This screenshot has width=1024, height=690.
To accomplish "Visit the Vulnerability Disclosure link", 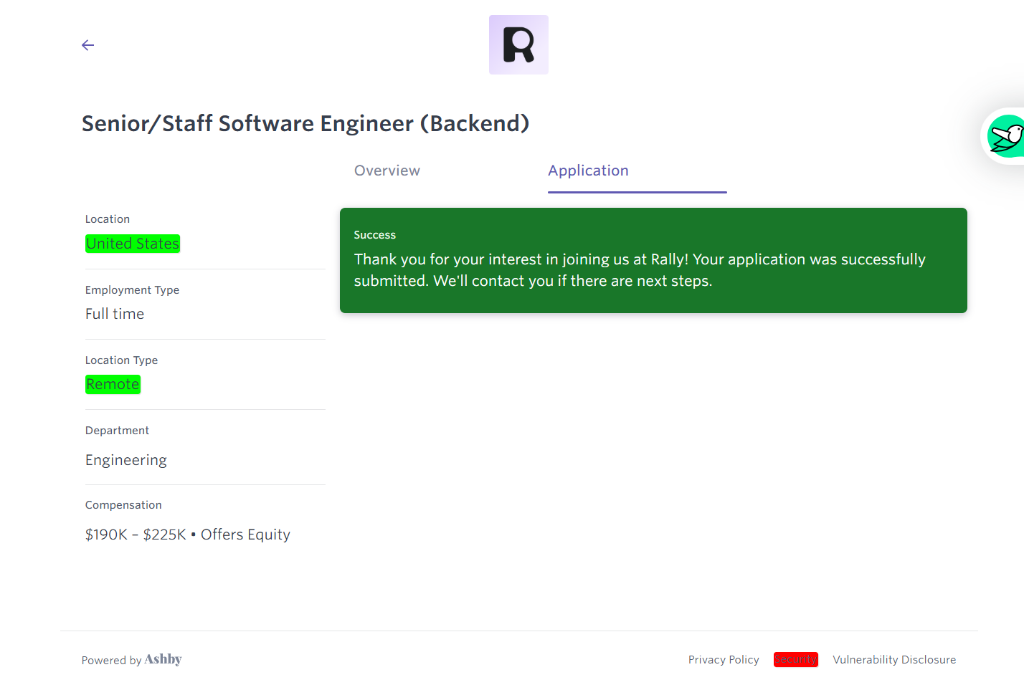I will point(893,660).
